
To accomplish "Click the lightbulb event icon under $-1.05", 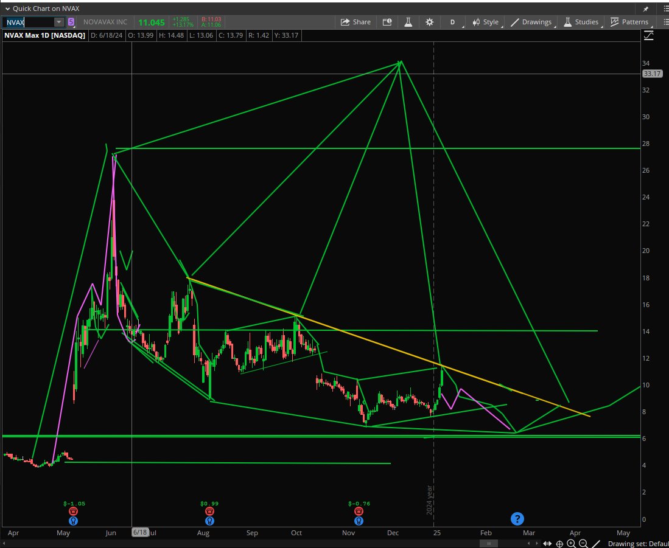I will click(x=74, y=521).
